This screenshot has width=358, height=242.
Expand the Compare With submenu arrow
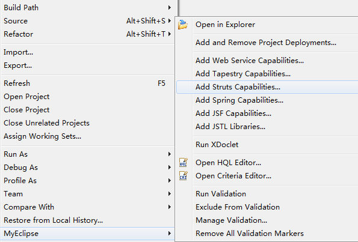(170, 207)
